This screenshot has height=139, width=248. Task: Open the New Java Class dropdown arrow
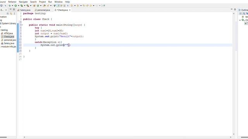tap(41, 6)
